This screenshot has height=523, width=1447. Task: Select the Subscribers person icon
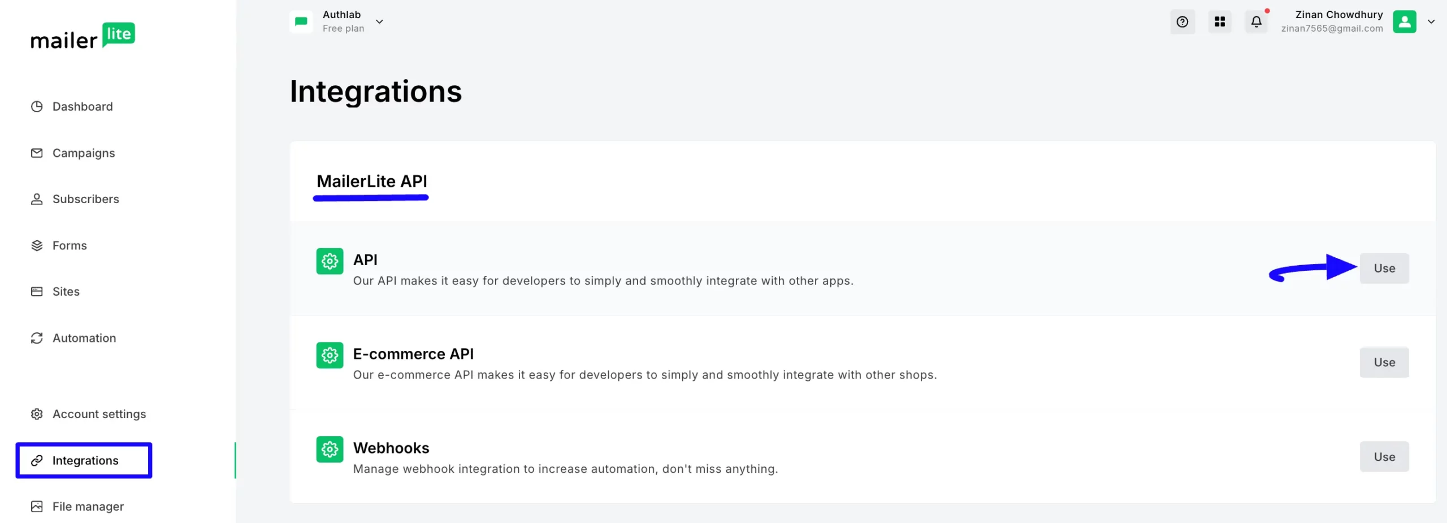point(36,199)
